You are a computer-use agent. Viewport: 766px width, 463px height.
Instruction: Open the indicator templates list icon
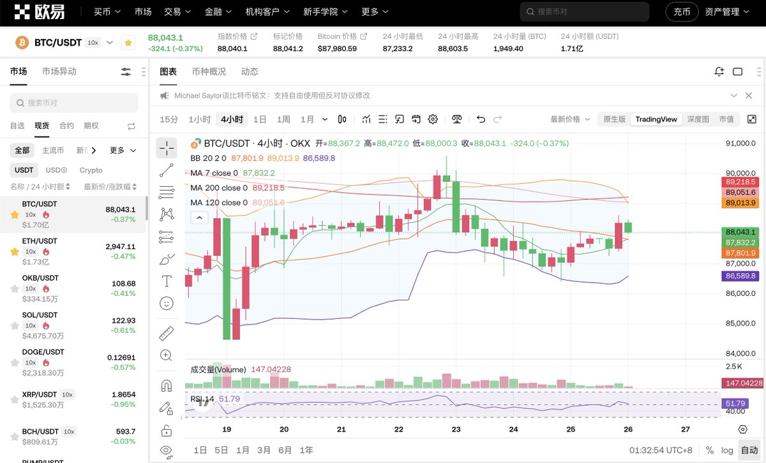click(383, 119)
